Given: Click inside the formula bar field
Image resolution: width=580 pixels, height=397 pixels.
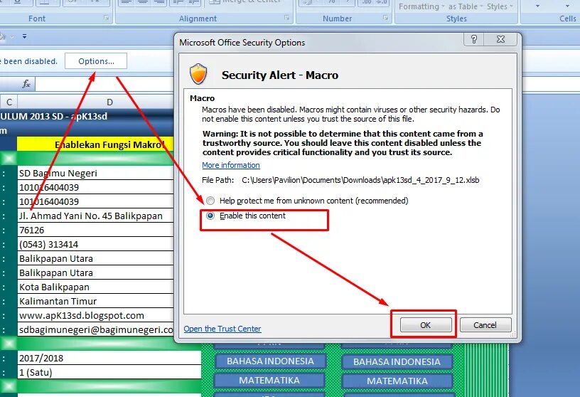Looking at the screenshot, I should (x=104, y=84).
